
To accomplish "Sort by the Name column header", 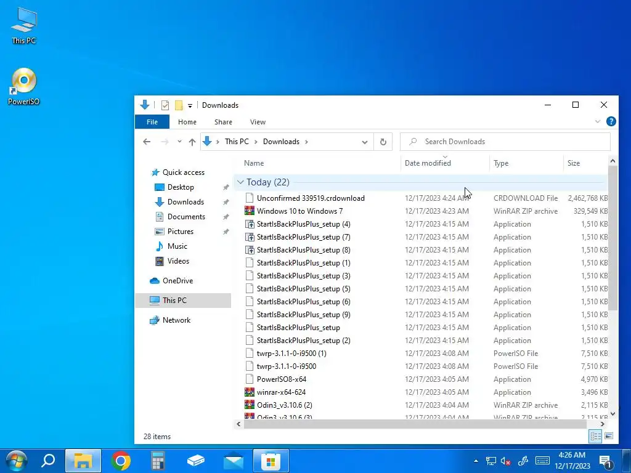I will point(254,163).
